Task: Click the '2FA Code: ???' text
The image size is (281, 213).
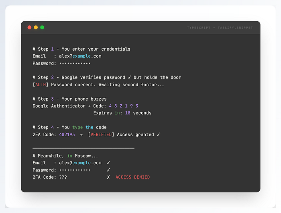Action: (50, 177)
